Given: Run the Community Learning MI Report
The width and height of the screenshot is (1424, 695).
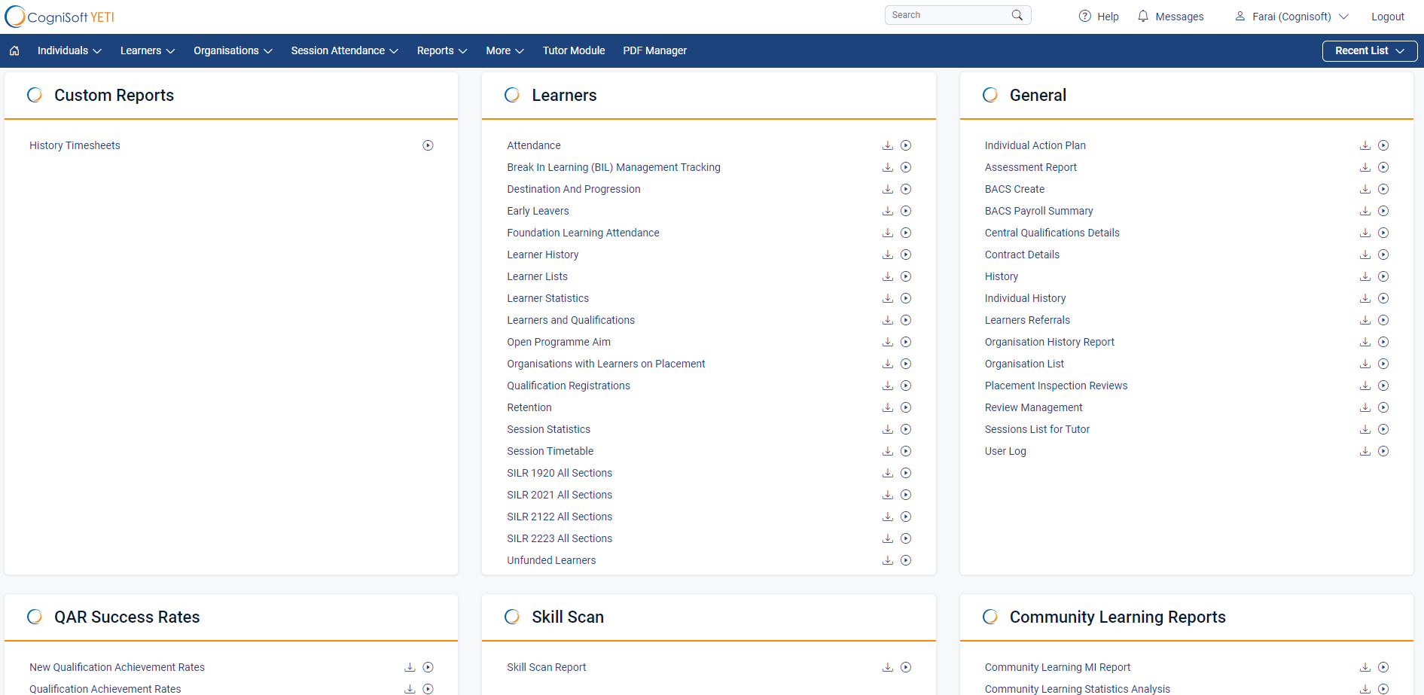Looking at the screenshot, I should 1384,667.
